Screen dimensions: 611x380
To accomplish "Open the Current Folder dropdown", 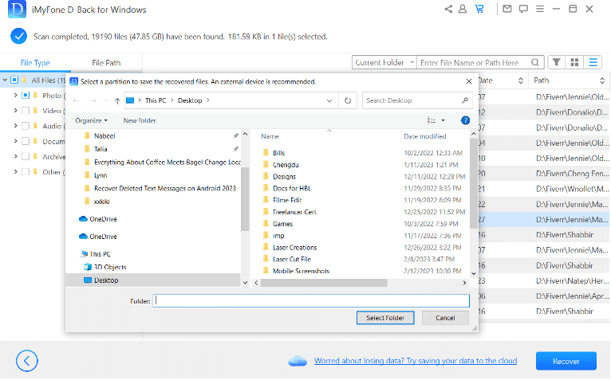I will click(x=384, y=62).
